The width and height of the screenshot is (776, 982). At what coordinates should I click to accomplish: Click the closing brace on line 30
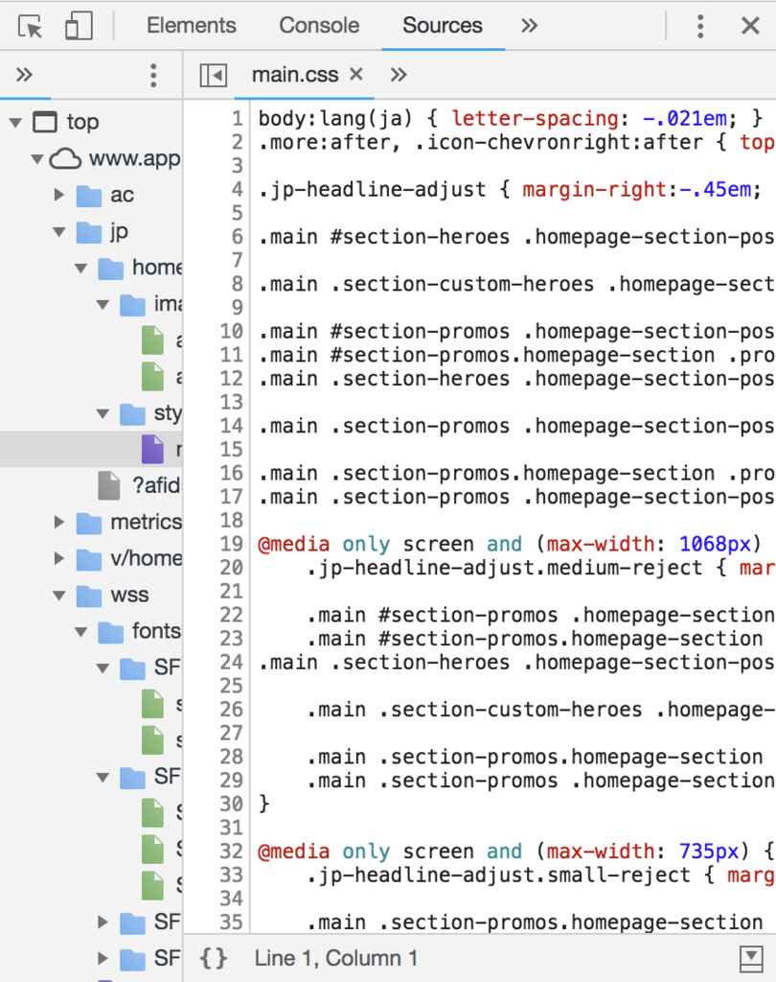[x=264, y=804]
